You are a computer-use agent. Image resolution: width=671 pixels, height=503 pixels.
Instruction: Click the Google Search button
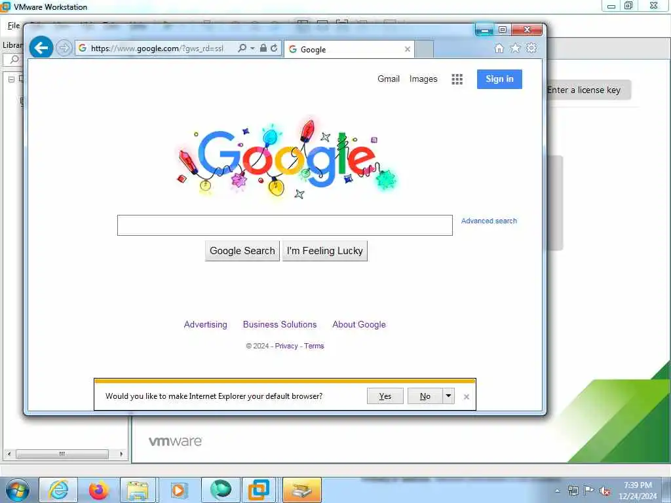click(x=242, y=251)
